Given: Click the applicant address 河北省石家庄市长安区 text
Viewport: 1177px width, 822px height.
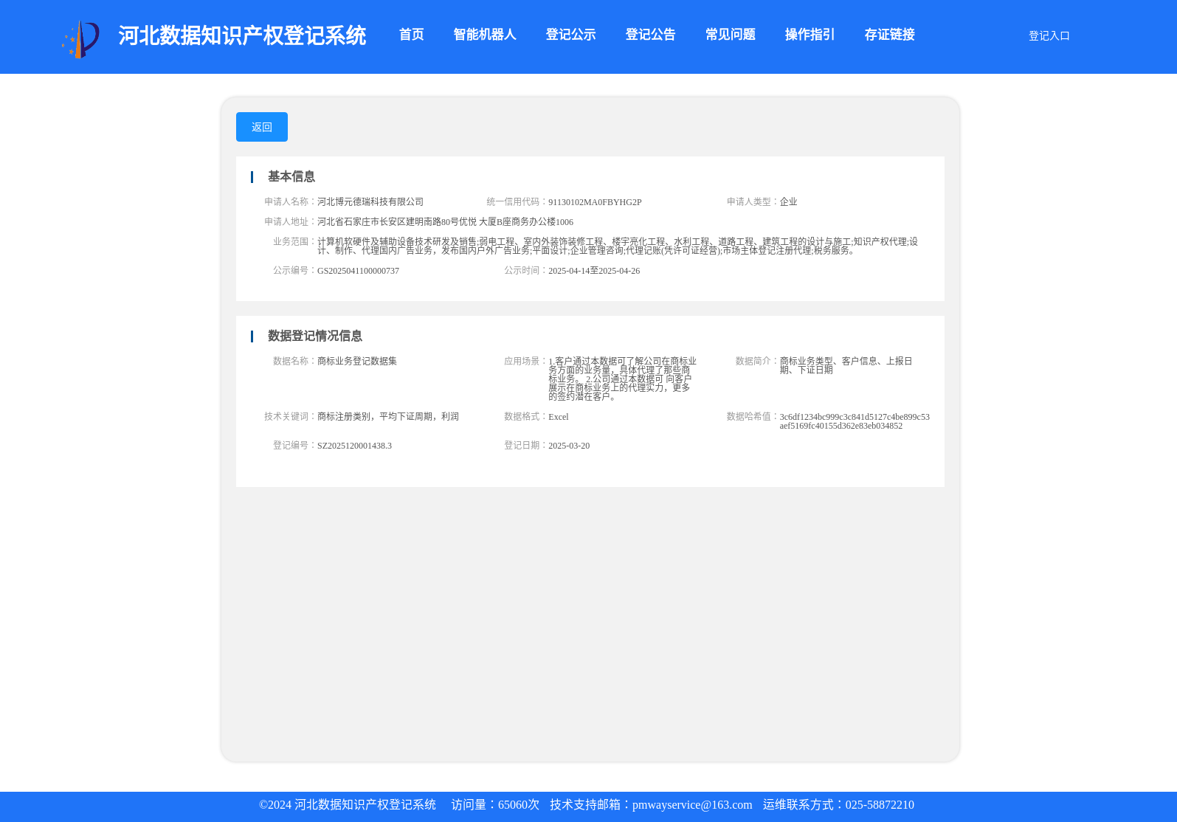Looking at the screenshot, I should click(x=445, y=221).
